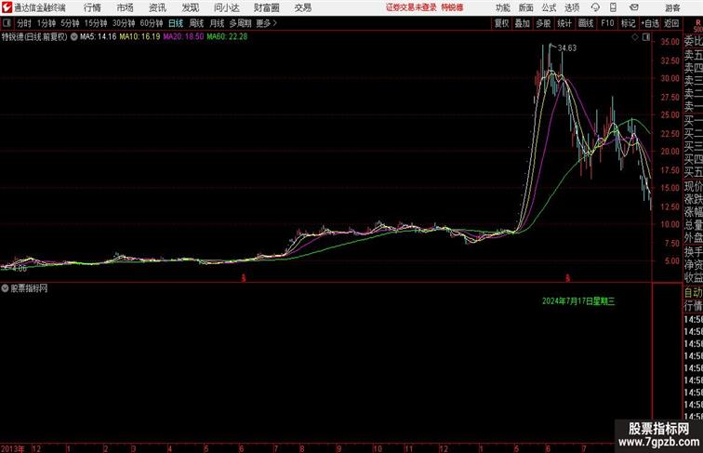Open the 公式 menu
Viewport: 703px width, 453px height.
tap(549, 7)
